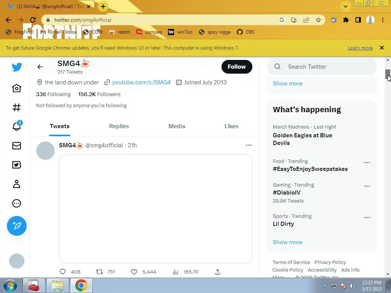View the 156.2K Followers list

(99, 94)
